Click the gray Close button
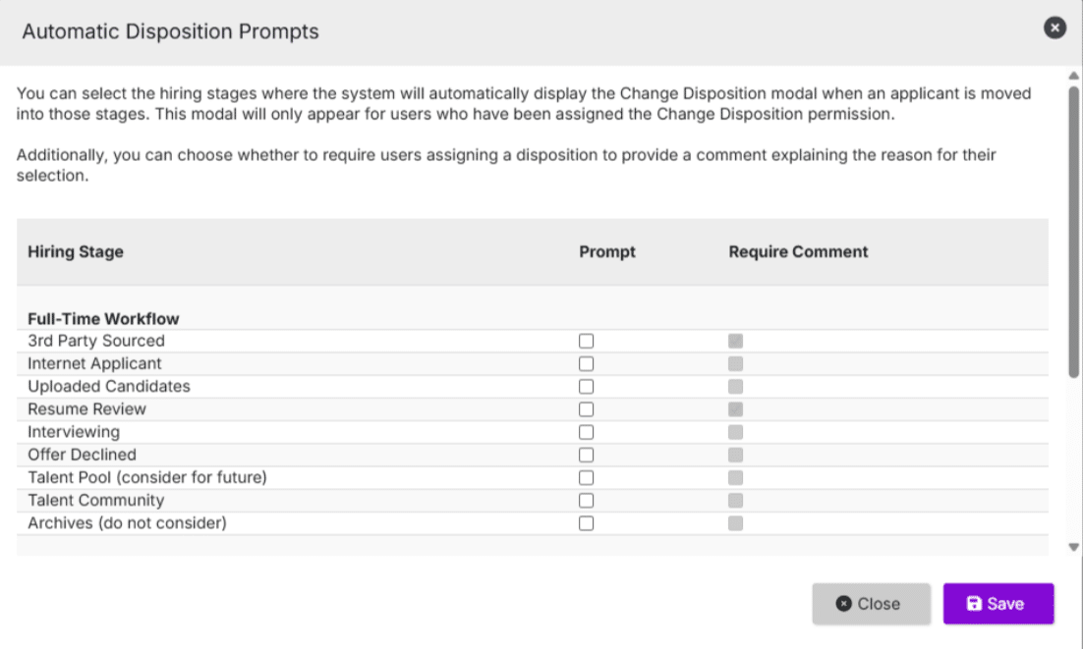 (x=870, y=604)
